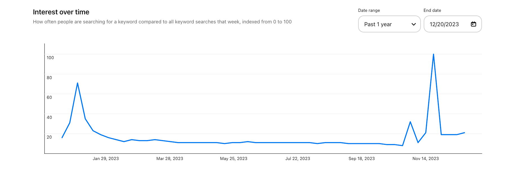Click the "May 25, 2023" axis label
Image resolution: width=518 pixels, height=173 pixels.
click(234, 159)
